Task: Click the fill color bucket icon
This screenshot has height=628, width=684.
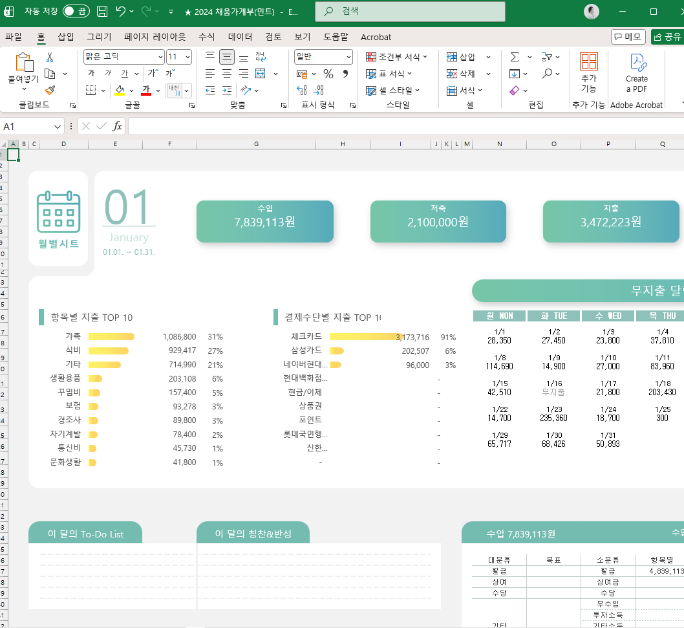Action: [120, 91]
